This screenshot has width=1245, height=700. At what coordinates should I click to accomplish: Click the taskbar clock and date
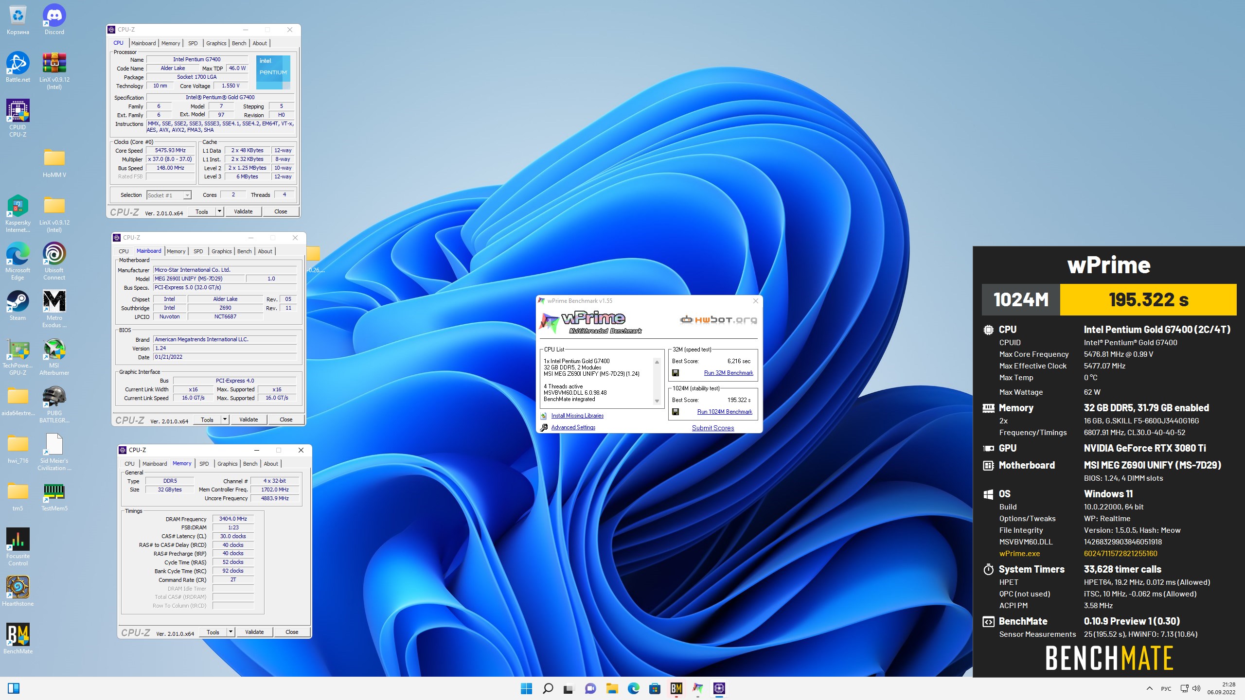coord(1221,688)
